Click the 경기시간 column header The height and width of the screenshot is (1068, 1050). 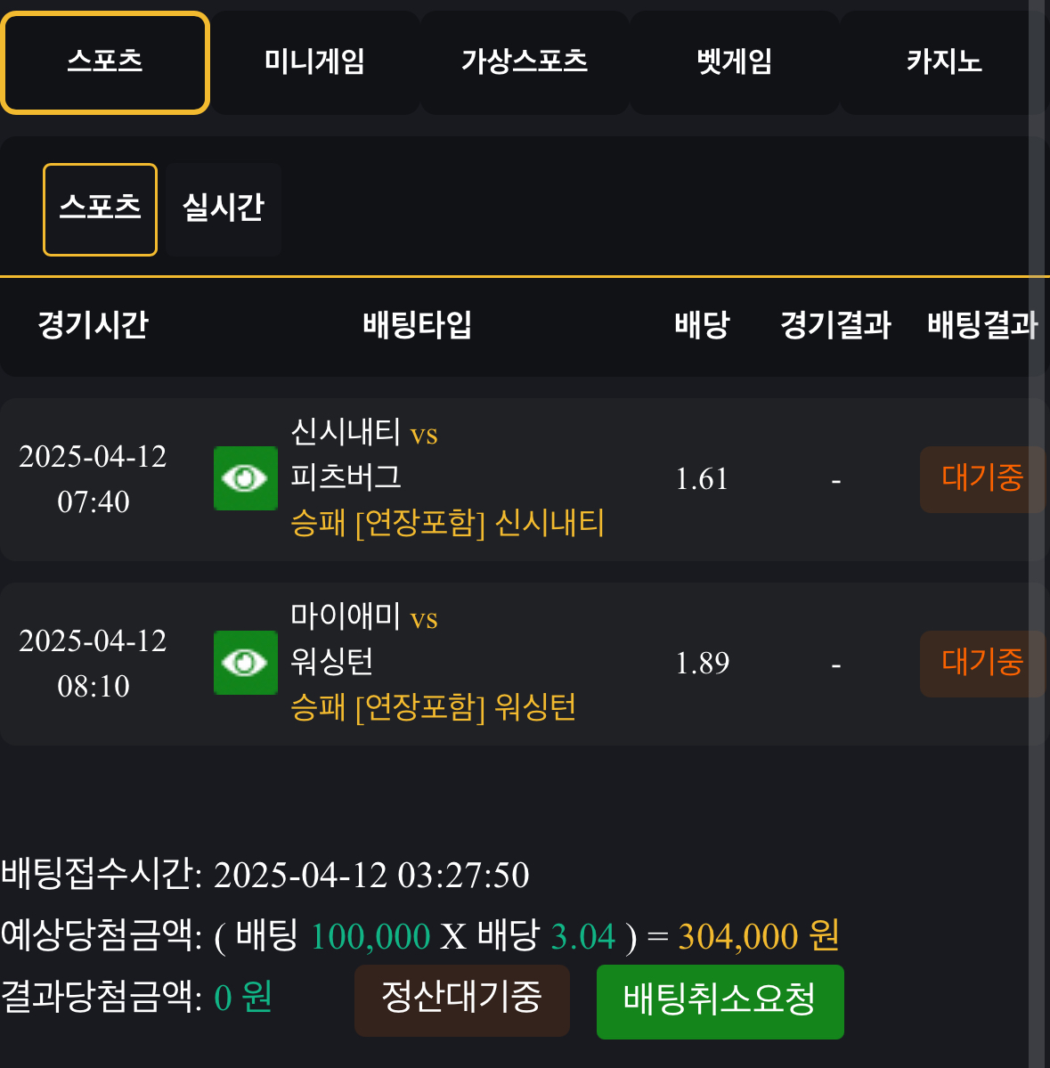94,325
